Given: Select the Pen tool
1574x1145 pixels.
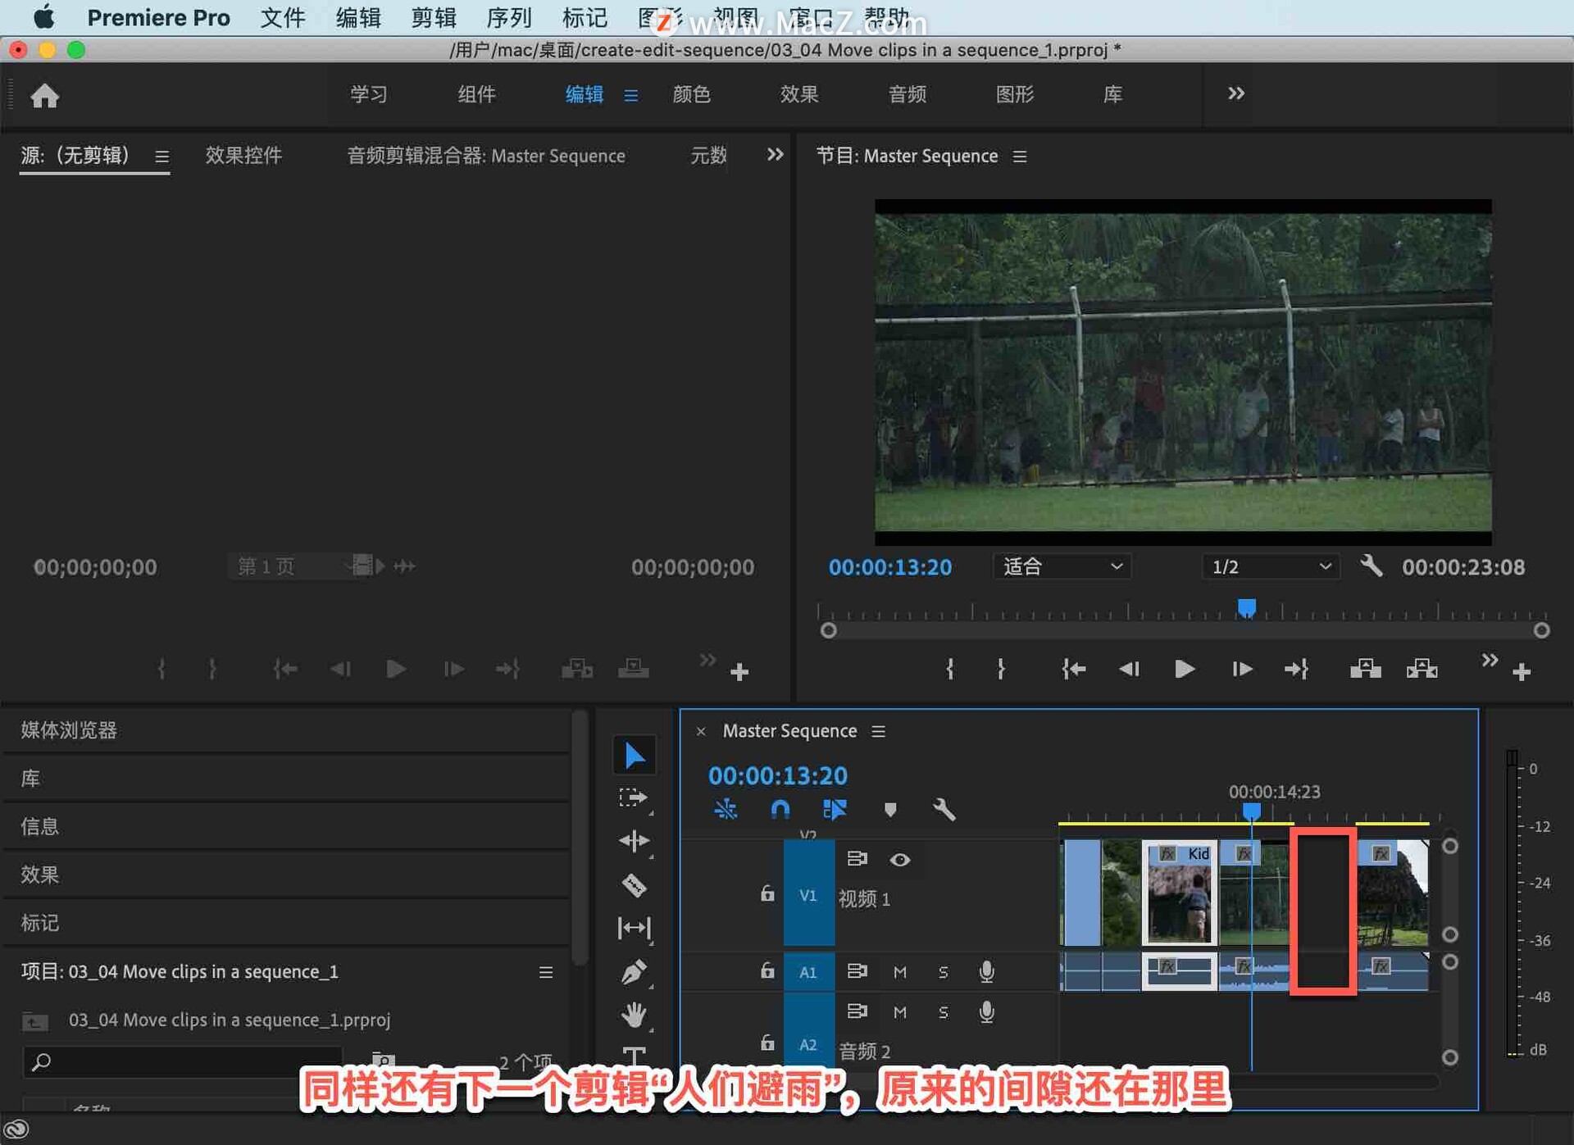Looking at the screenshot, I should (x=634, y=972).
